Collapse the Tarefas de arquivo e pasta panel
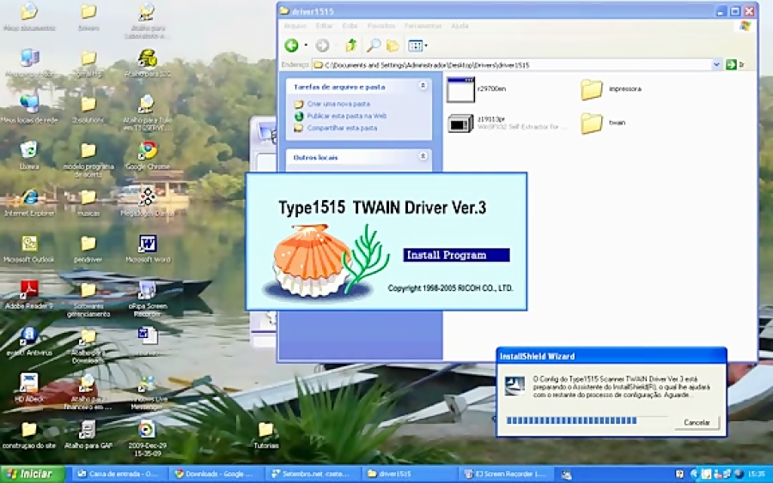The image size is (773, 483). [x=423, y=86]
